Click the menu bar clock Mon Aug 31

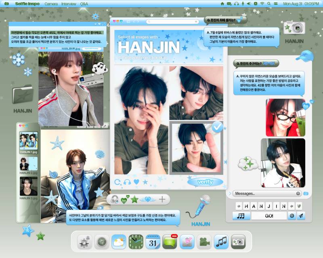pyautogui.click(x=301, y=4)
